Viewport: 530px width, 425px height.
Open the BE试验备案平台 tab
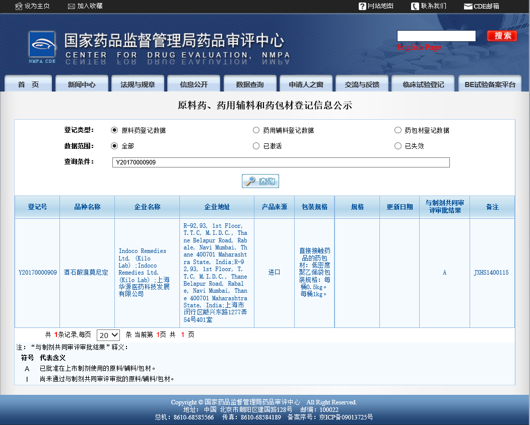pyautogui.click(x=490, y=83)
